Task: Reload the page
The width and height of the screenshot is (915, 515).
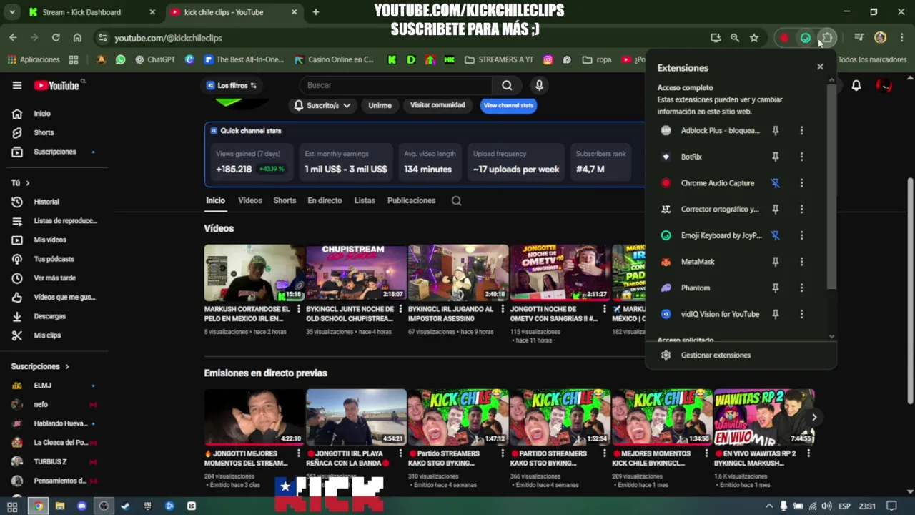Action: (x=56, y=38)
